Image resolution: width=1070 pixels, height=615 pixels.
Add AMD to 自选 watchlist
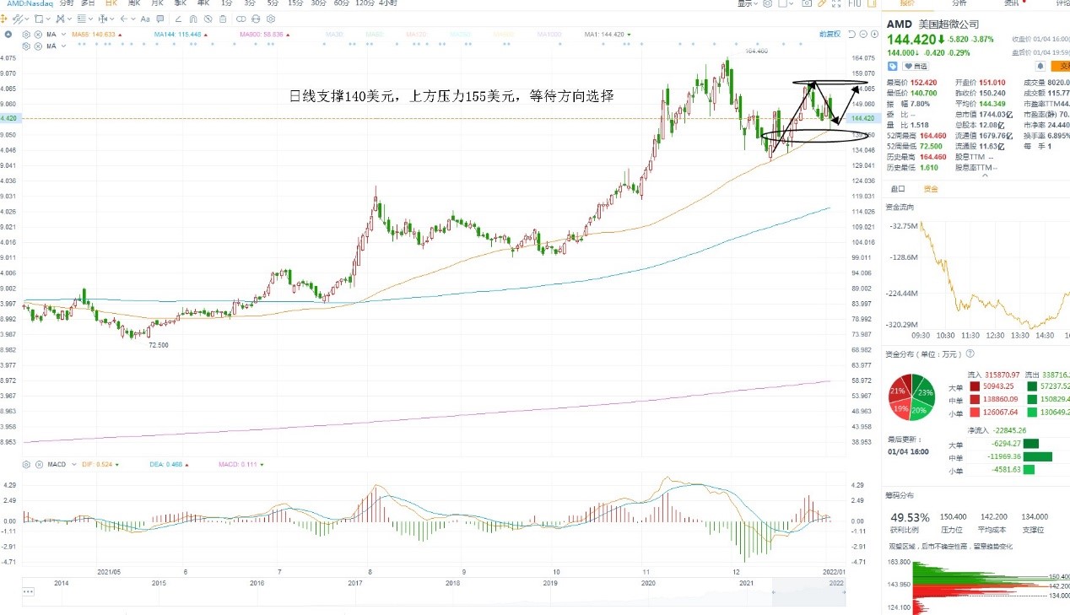916,65
